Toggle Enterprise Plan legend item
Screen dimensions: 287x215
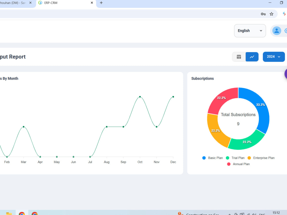[x=261, y=158]
